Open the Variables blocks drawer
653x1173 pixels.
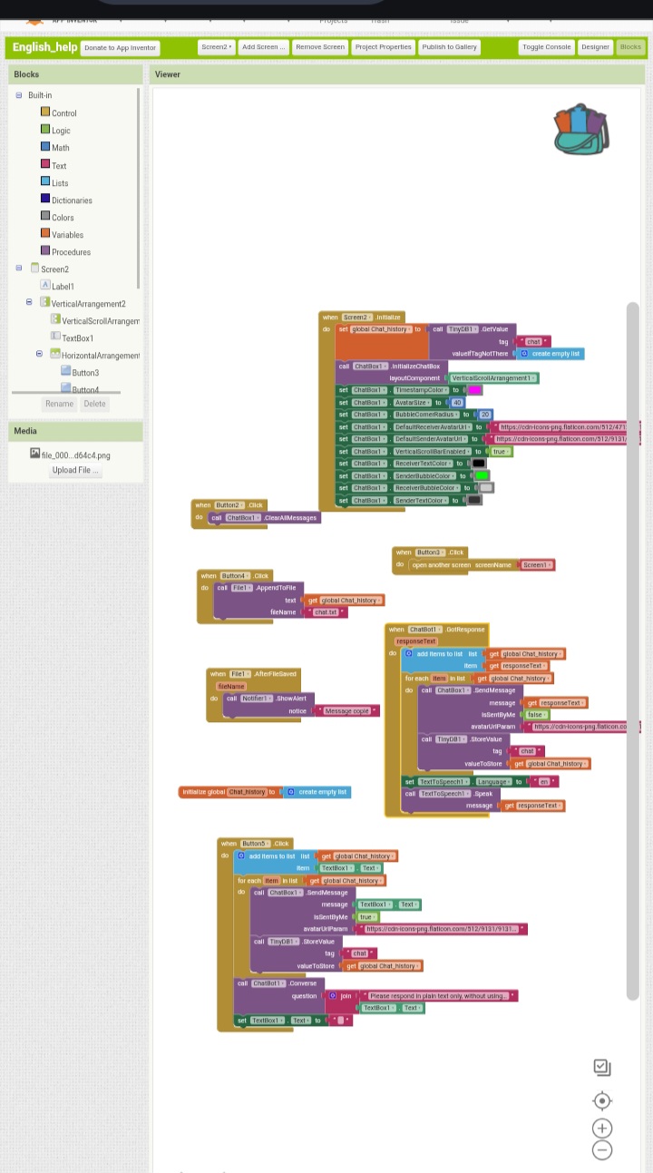pos(67,235)
